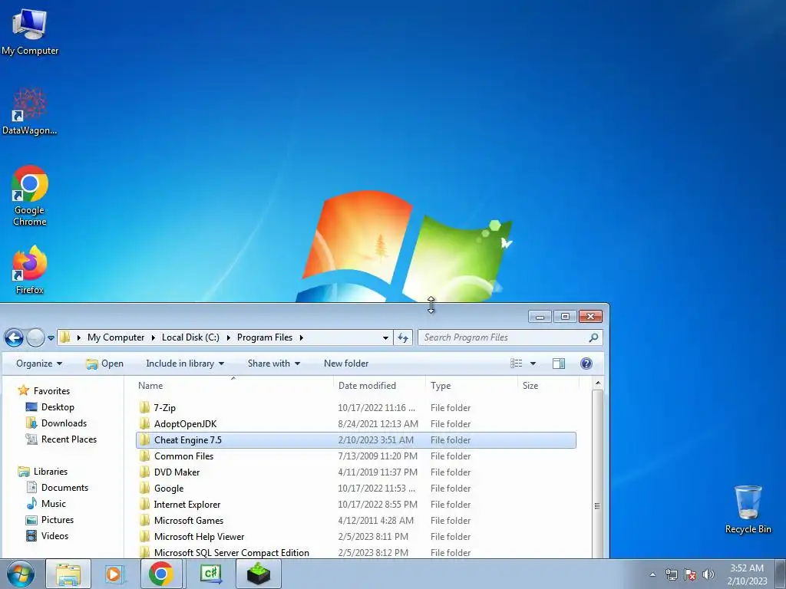This screenshot has height=589, width=786.
Task: Click the magnifier search icon
Action: [593, 337]
